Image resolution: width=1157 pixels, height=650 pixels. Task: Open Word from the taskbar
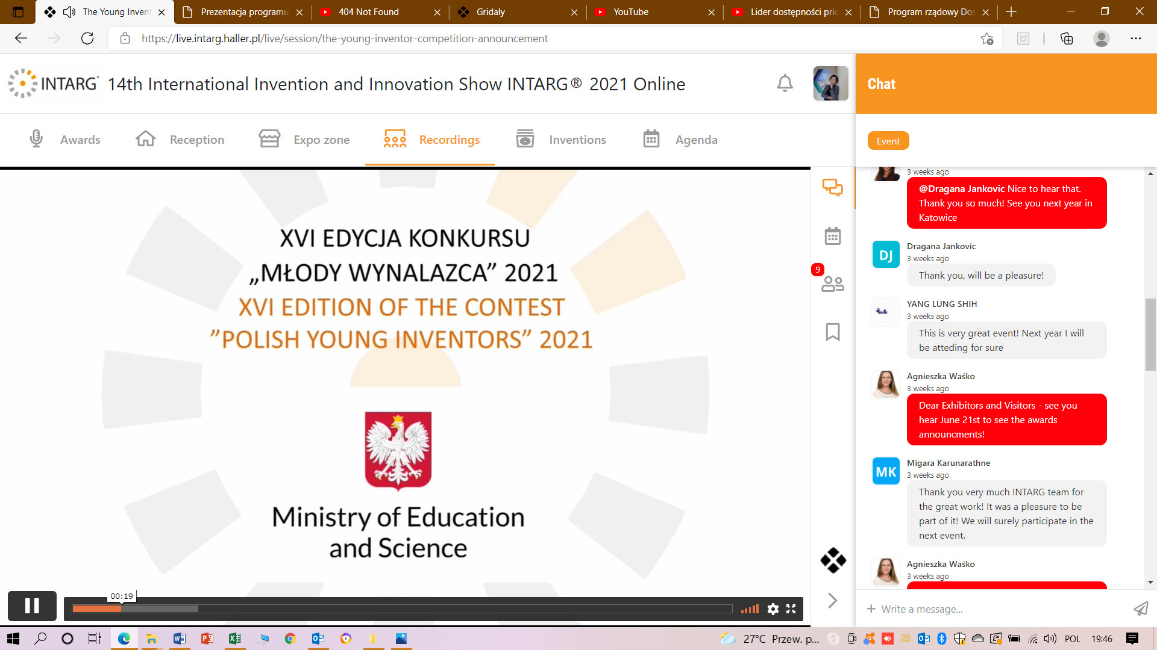pyautogui.click(x=179, y=639)
